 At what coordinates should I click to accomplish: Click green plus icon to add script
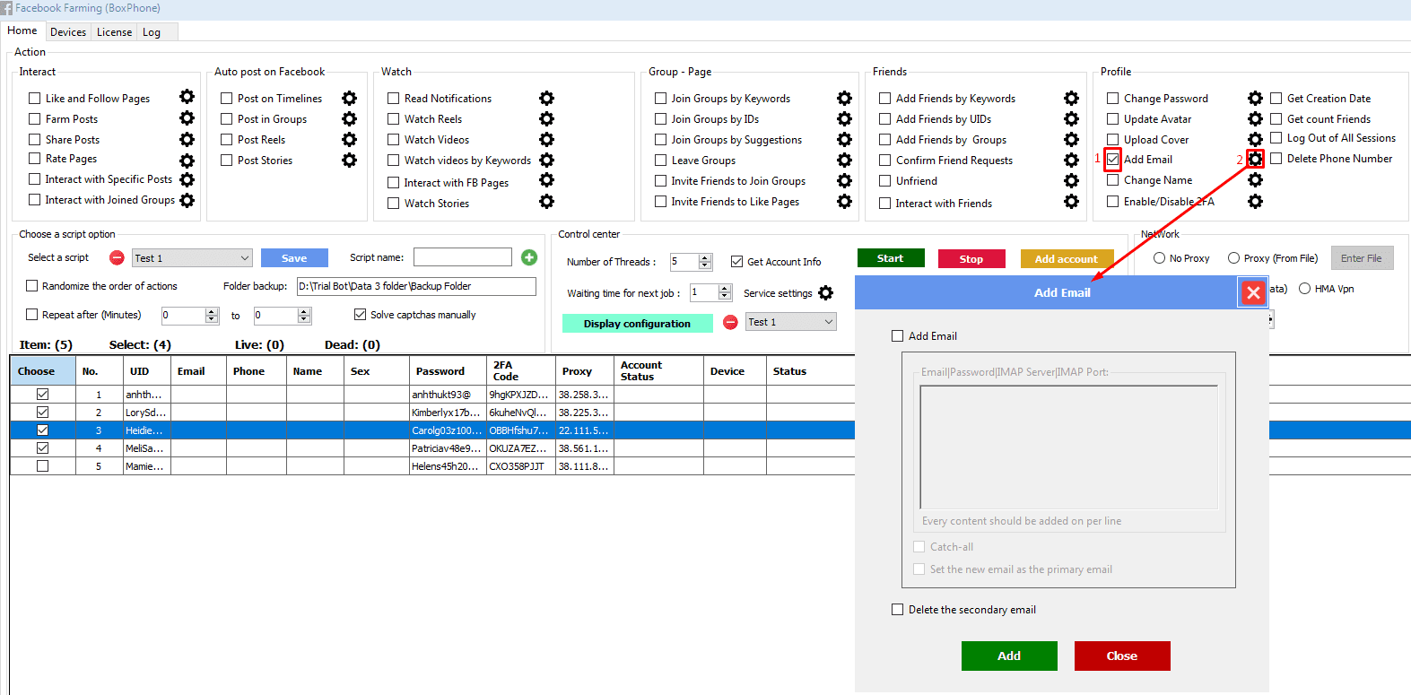[529, 257]
